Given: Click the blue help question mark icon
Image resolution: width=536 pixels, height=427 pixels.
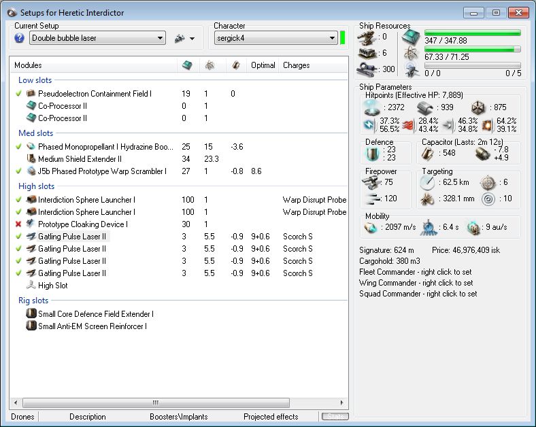Looking at the screenshot, I should 20,38.
